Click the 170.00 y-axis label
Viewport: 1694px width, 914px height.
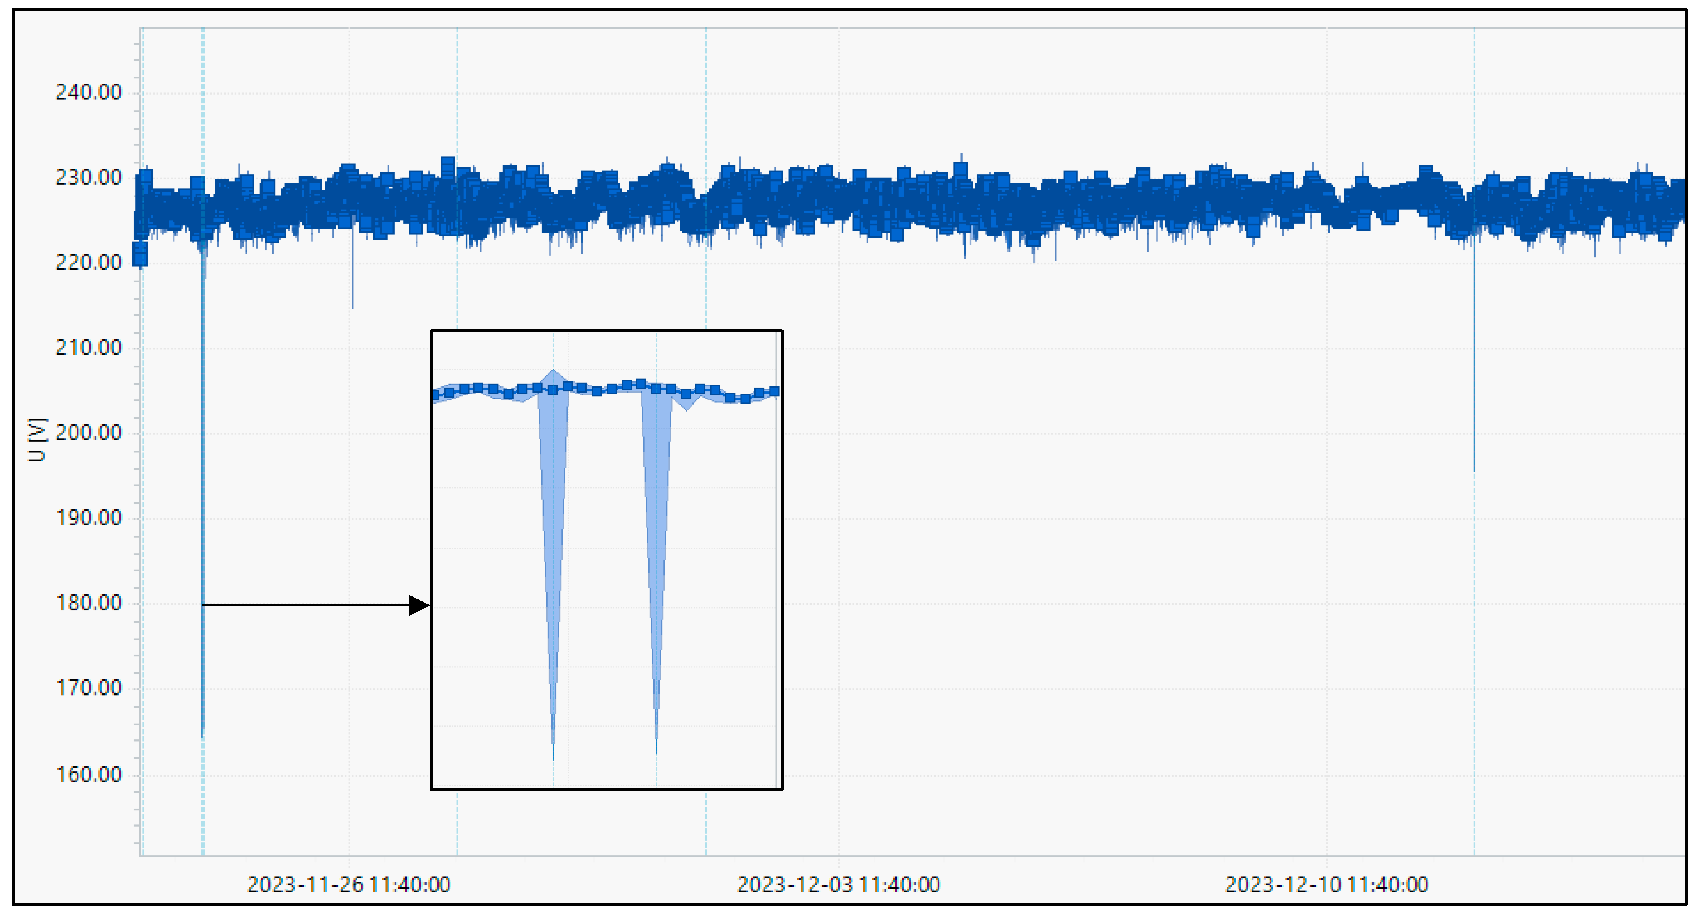89,688
